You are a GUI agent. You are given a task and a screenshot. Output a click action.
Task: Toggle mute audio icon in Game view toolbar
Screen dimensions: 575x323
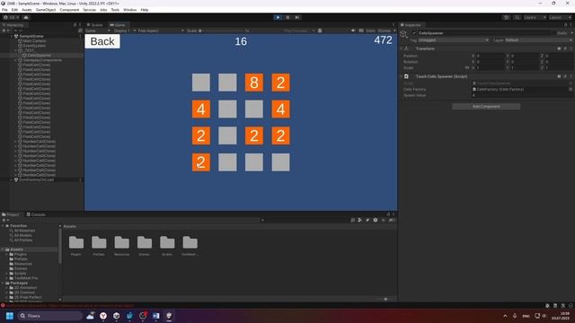coord(353,31)
